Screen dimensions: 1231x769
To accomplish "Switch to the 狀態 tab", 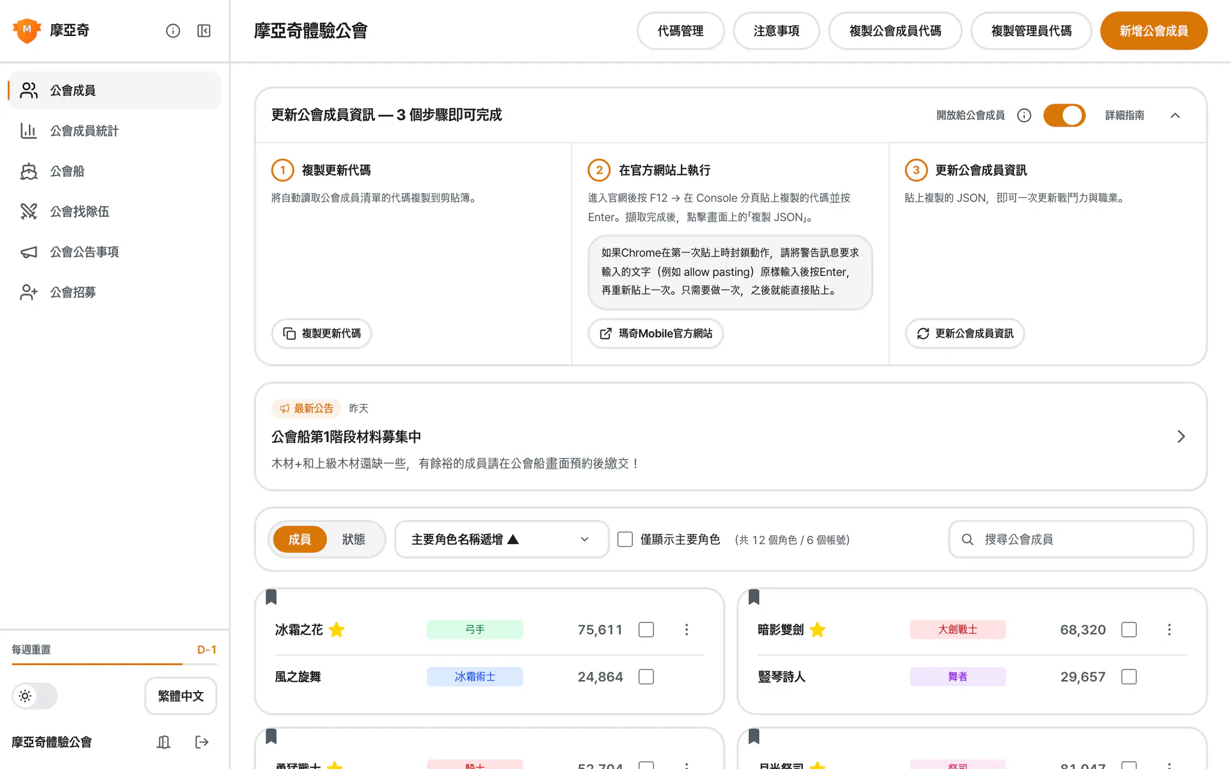I will [353, 540].
